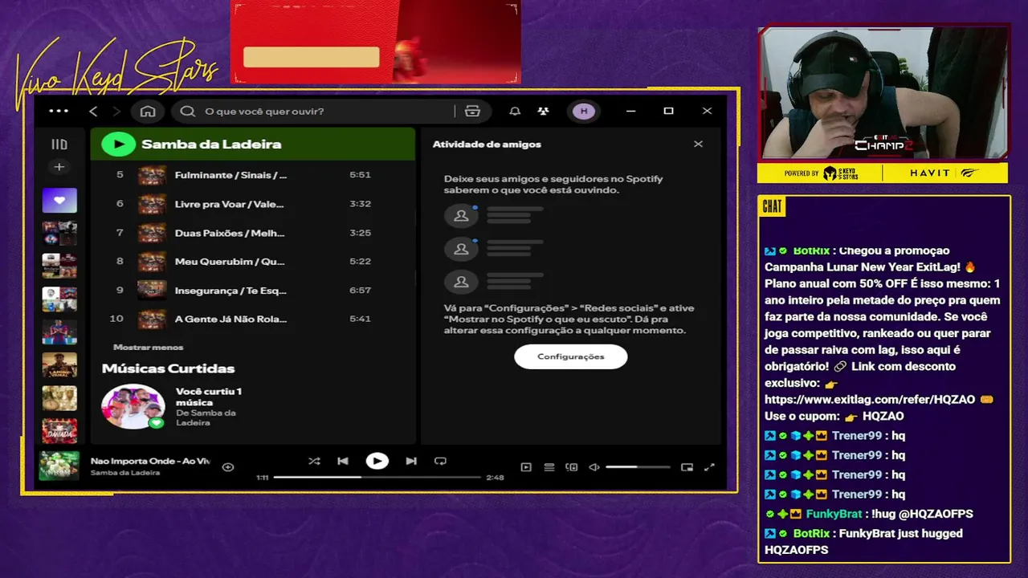The image size is (1028, 578).
Task: Select track 'Meu Querubim / Qu...'
Action: pyautogui.click(x=230, y=262)
